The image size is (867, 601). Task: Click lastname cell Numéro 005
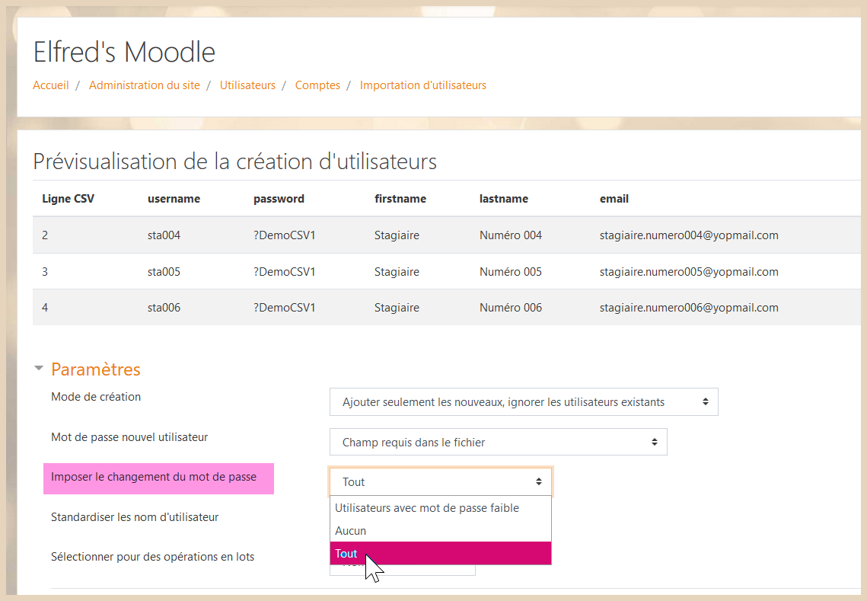(510, 272)
